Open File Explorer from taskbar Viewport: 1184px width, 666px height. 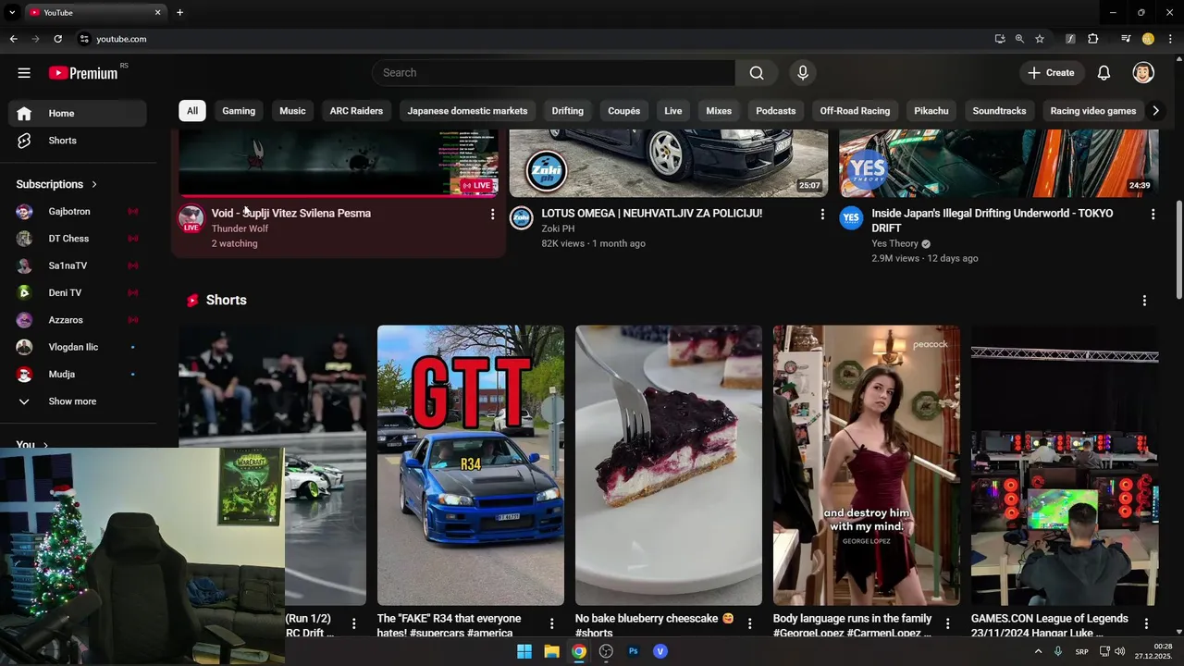(551, 651)
